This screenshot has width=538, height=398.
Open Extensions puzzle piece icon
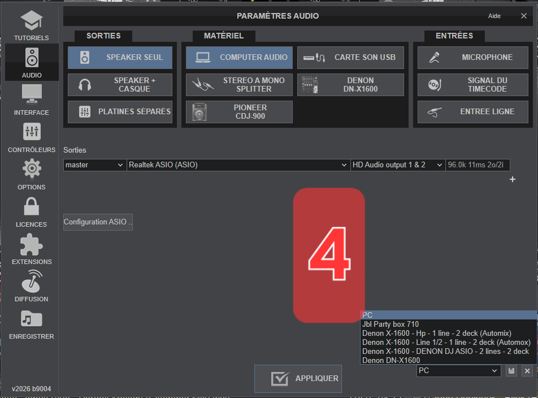click(x=32, y=244)
